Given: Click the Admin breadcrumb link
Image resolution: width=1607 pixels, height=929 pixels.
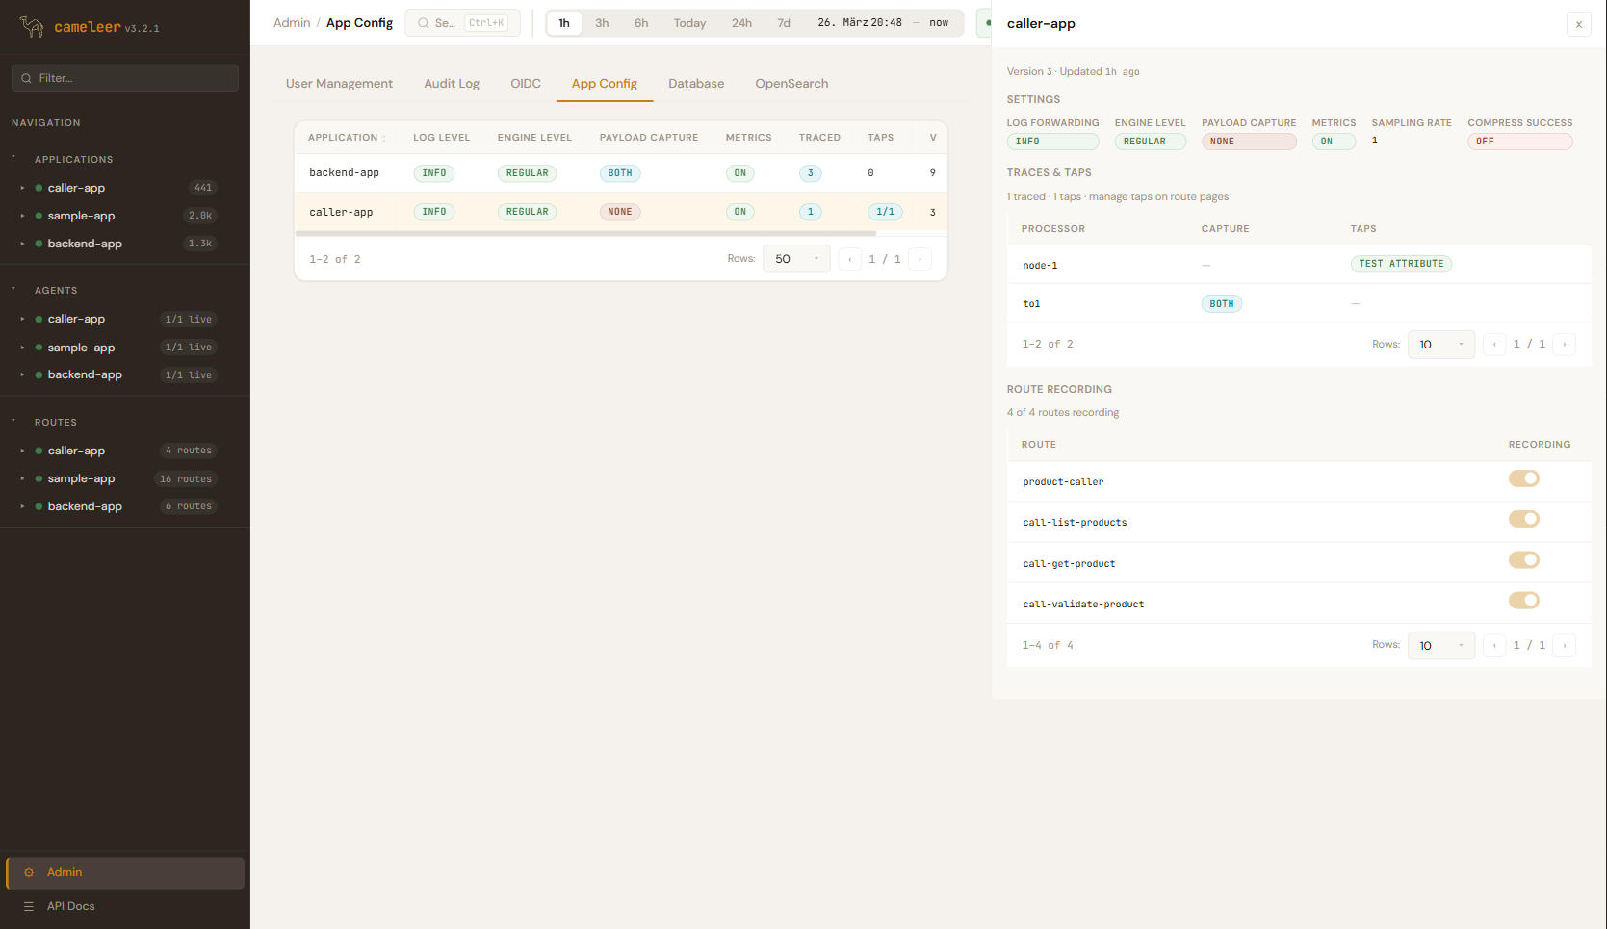Looking at the screenshot, I should 292,23.
